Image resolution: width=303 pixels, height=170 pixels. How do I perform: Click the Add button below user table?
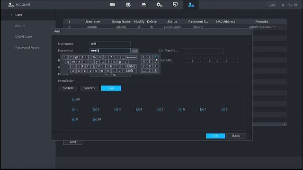[x=72, y=142]
